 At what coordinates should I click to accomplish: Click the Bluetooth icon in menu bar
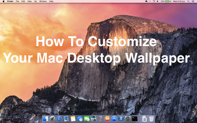(x=150, y=1)
